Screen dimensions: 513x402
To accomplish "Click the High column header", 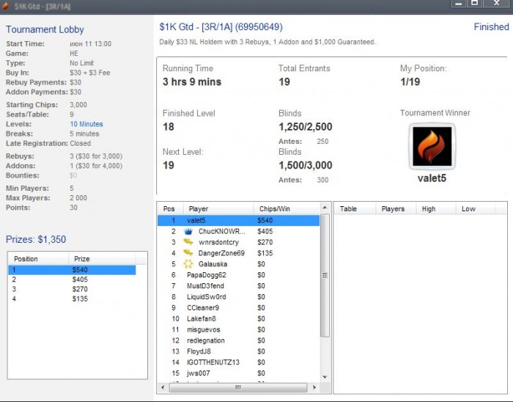I will pyautogui.click(x=436, y=209).
